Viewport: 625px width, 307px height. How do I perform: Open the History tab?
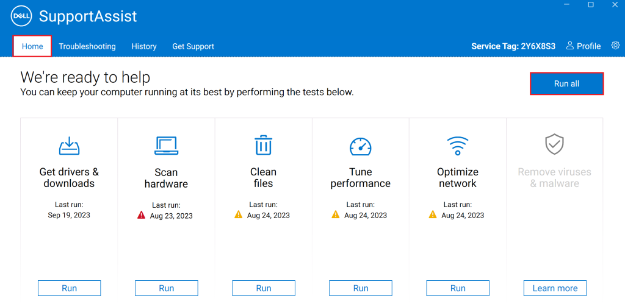144,46
